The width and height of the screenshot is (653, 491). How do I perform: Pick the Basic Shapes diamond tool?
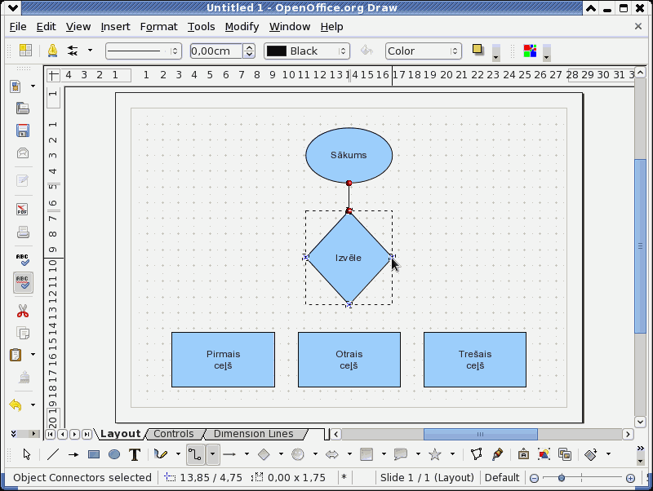(x=264, y=454)
